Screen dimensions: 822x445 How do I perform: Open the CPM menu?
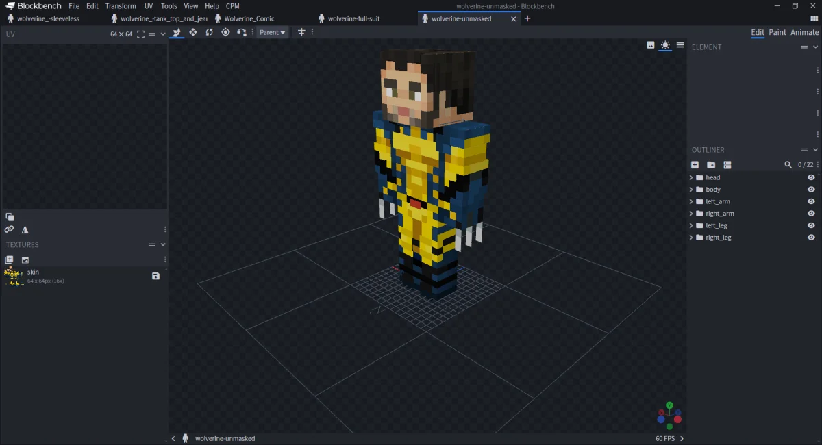(x=233, y=6)
